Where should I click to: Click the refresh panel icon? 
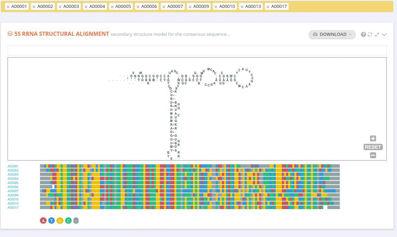pyautogui.click(x=370, y=34)
